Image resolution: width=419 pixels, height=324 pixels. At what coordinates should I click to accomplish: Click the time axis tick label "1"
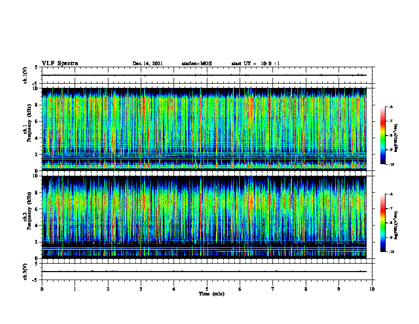pyautogui.click(x=75, y=289)
